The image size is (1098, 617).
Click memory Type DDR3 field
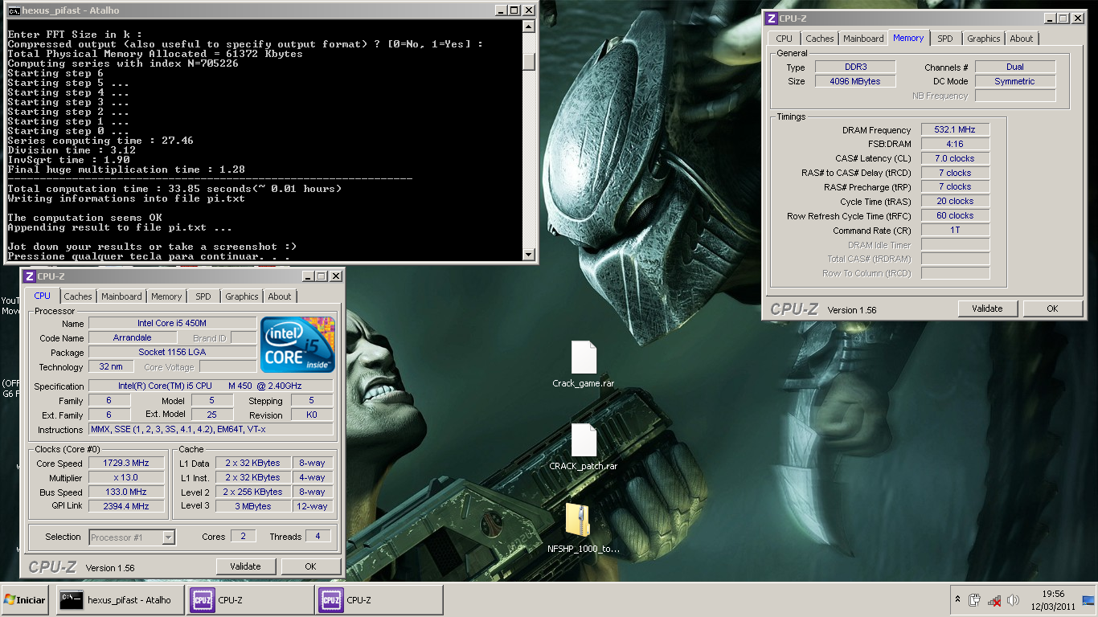click(x=854, y=67)
